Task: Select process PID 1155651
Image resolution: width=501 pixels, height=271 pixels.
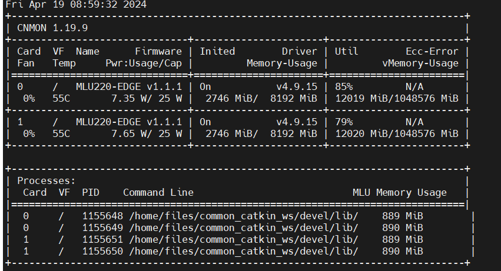Action: (x=102, y=240)
